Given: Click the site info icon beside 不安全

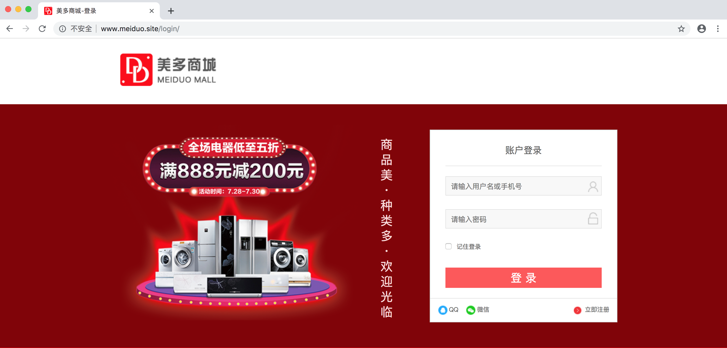Looking at the screenshot, I should click(62, 28).
